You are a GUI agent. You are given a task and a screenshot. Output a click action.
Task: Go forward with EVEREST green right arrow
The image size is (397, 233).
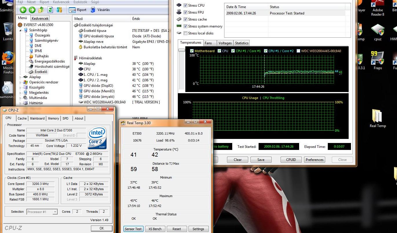(x=32, y=10)
